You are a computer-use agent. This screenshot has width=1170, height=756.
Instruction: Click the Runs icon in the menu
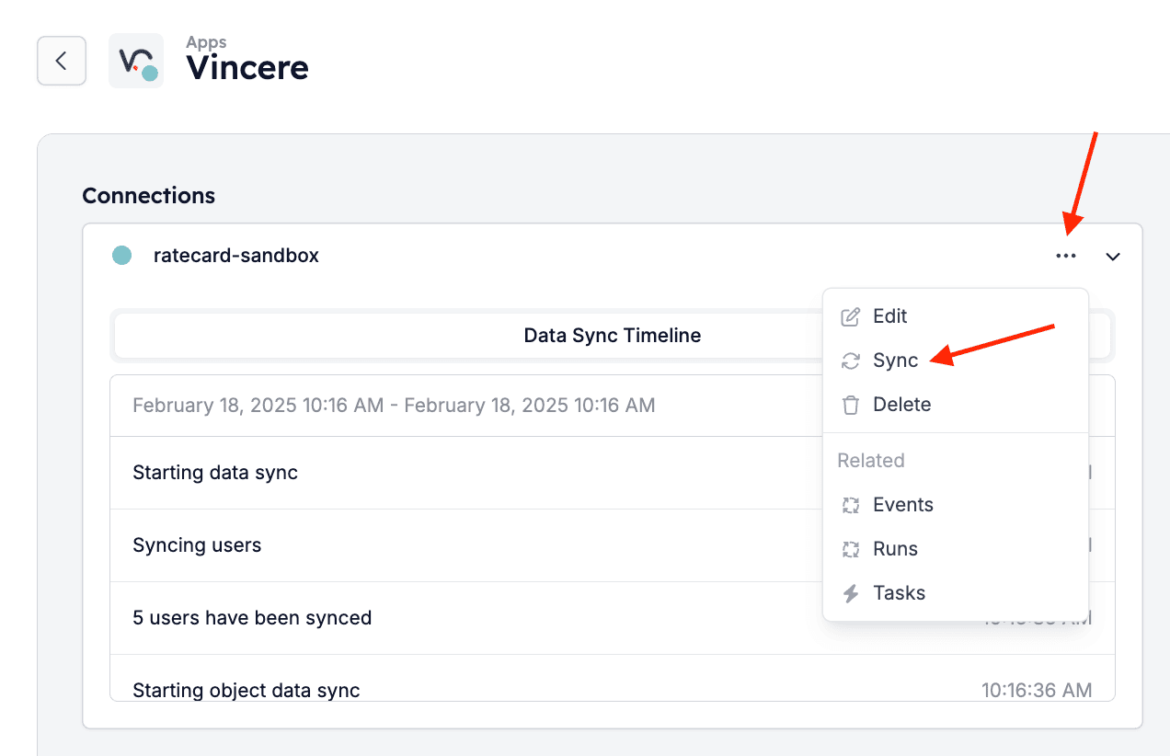(x=851, y=549)
